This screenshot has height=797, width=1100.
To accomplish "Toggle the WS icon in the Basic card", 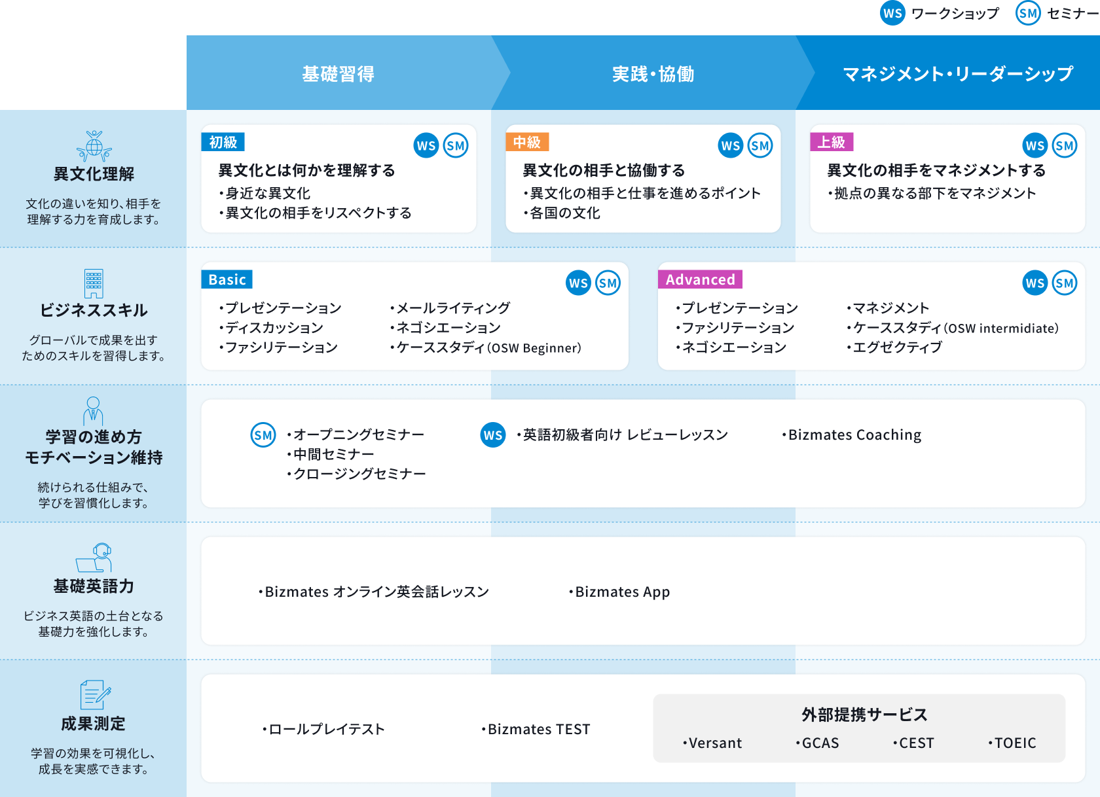I will point(577,283).
